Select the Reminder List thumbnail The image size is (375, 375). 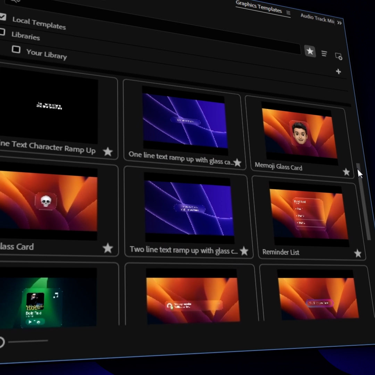click(309, 214)
